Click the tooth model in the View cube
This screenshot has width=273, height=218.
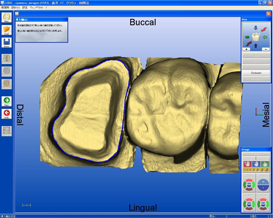click(x=256, y=37)
